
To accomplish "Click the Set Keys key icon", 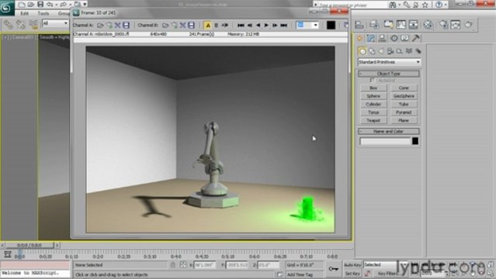I will coord(334,269).
